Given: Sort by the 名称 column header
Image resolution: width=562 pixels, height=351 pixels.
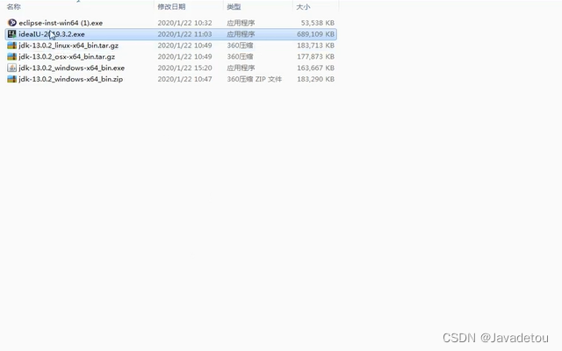Looking at the screenshot, I should click(14, 6).
